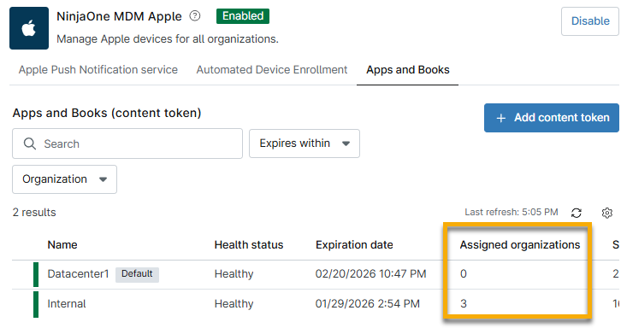Sort by Health status column header
Viewport: 621px width, 328px height.
[249, 245]
